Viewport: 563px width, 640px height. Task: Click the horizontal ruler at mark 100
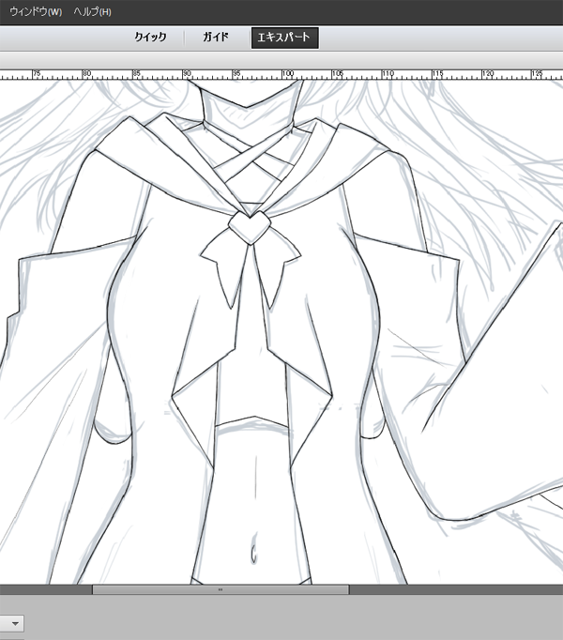[287, 74]
